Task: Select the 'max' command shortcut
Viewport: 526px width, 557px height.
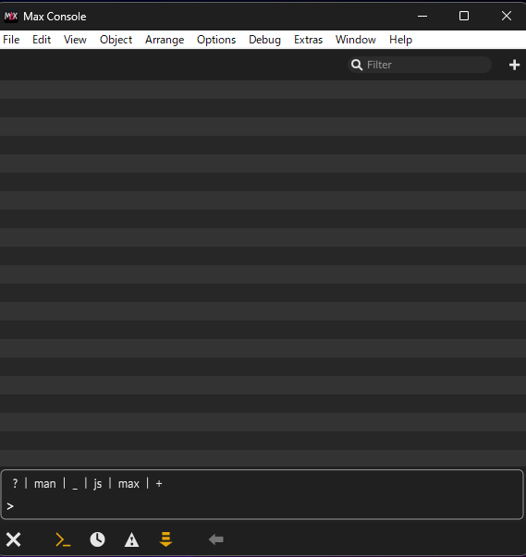Action: [x=128, y=484]
